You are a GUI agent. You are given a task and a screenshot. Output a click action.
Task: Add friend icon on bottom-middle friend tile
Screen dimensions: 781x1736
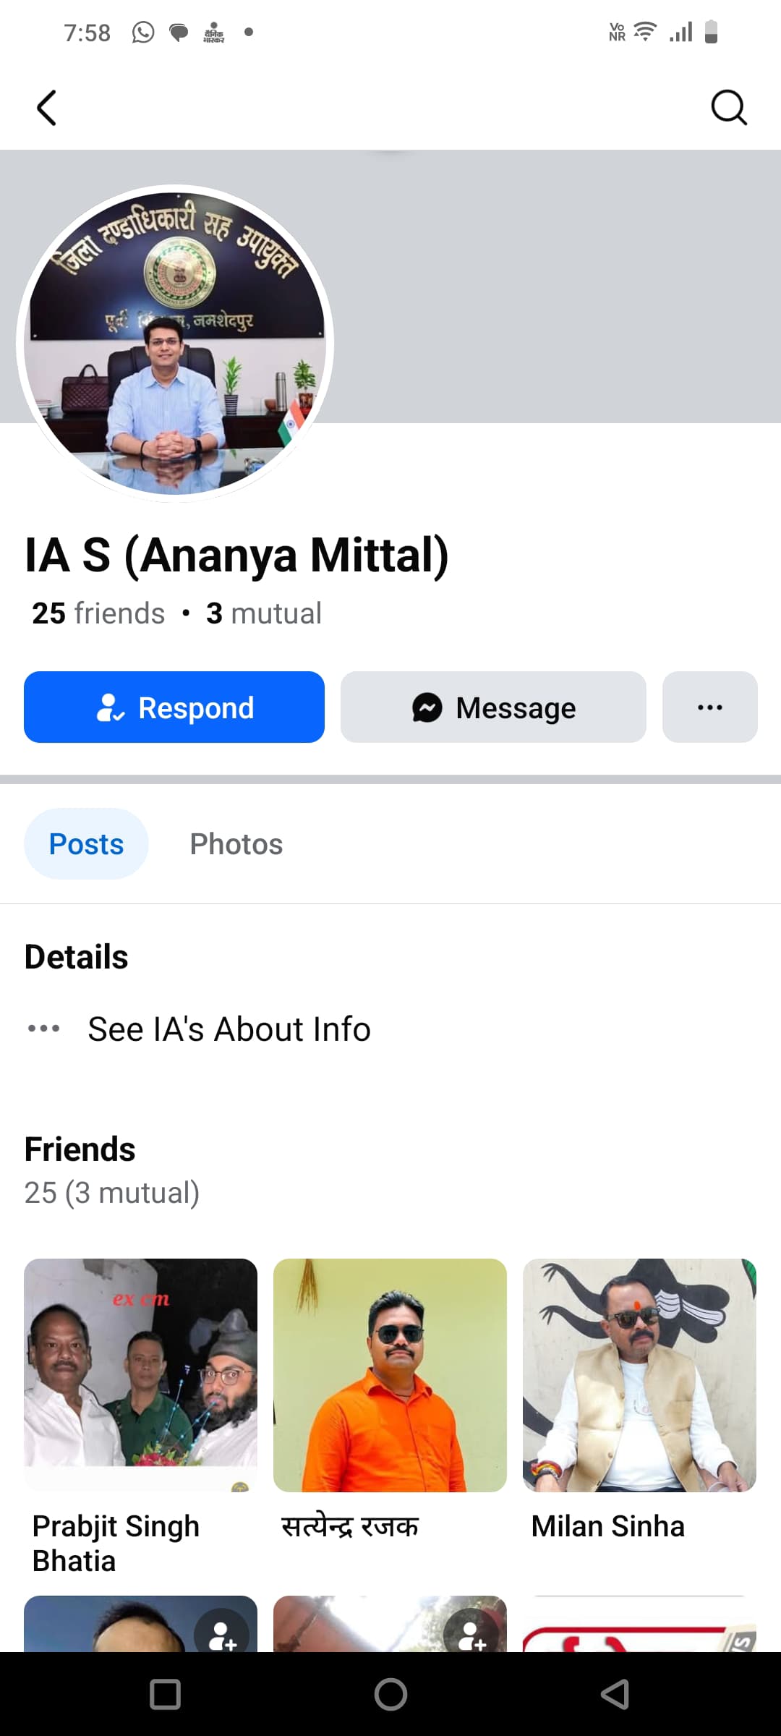471,1635
